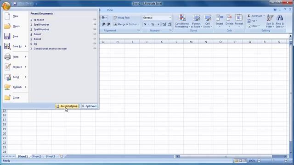Viewport: 294px width, 165px height.
Task: Expand the formula bar with the chevron
Action: pos(291,36)
